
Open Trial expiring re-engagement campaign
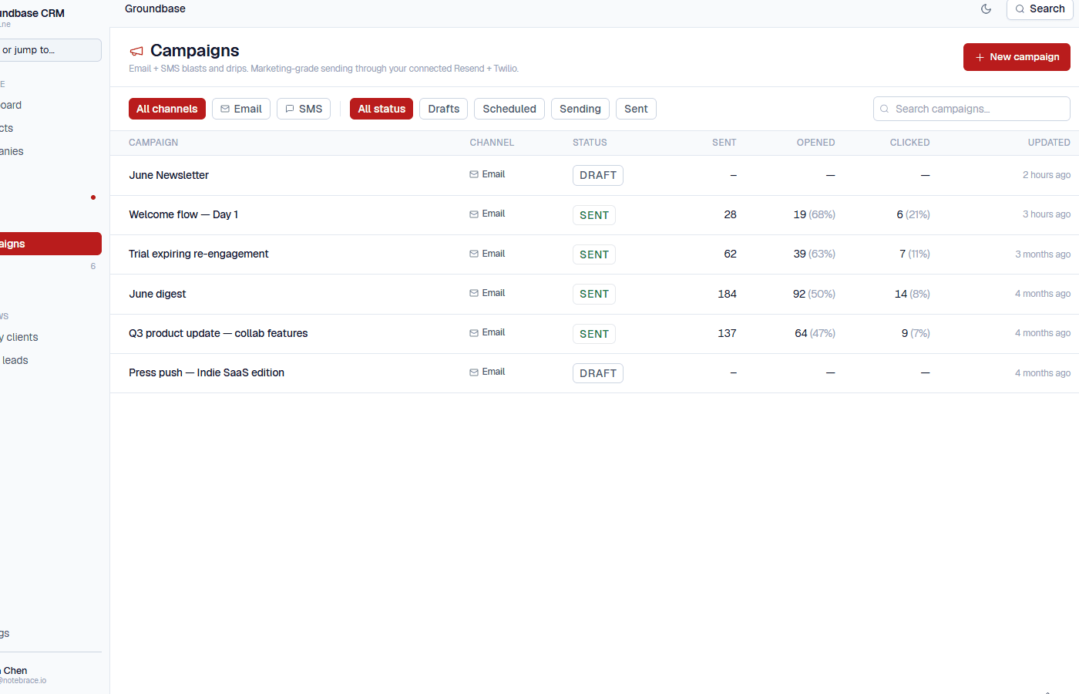[199, 254]
